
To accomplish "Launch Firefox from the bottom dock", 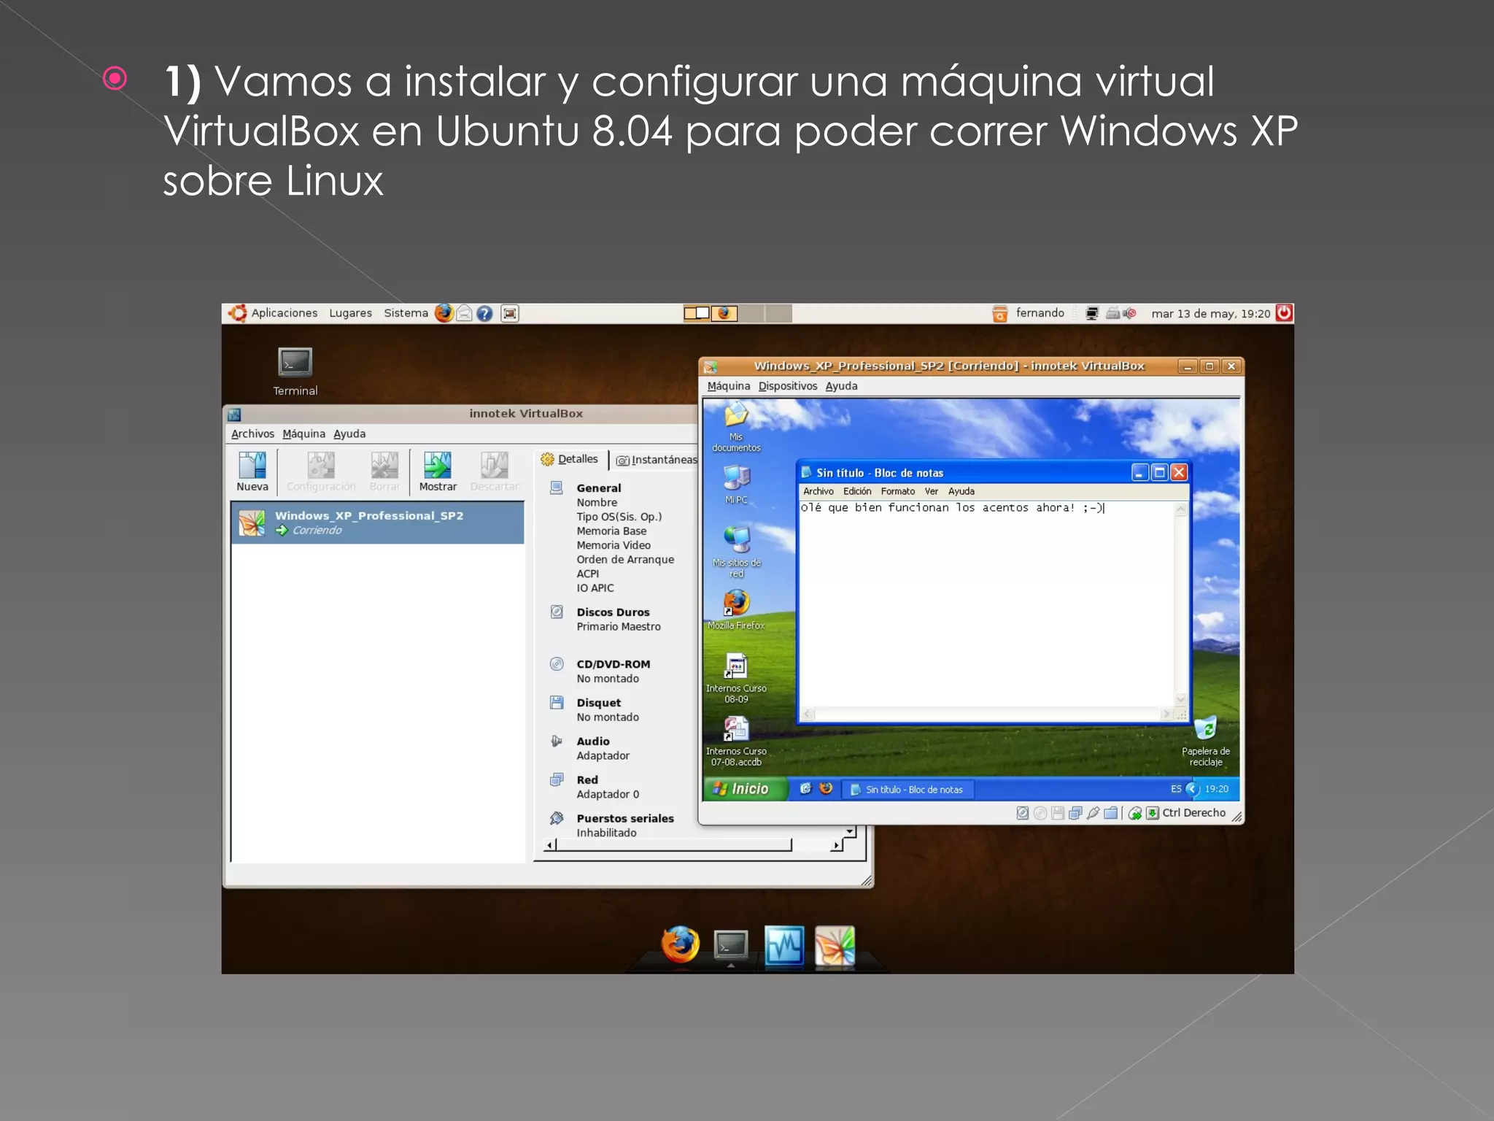I will 680,944.
